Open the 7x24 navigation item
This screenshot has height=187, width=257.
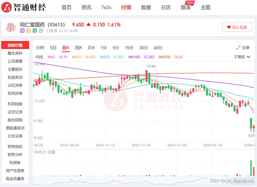[106, 7]
